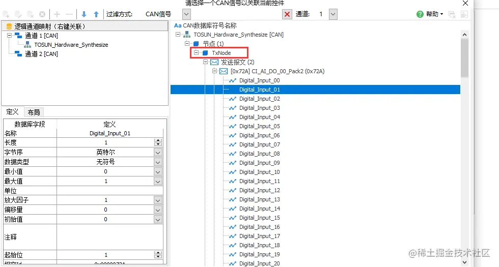Click the signal icon of Digital_Input_14
This screenshot has width=499, height=267.
click(233, 209)
